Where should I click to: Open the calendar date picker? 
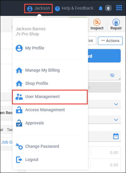(116, 136)
